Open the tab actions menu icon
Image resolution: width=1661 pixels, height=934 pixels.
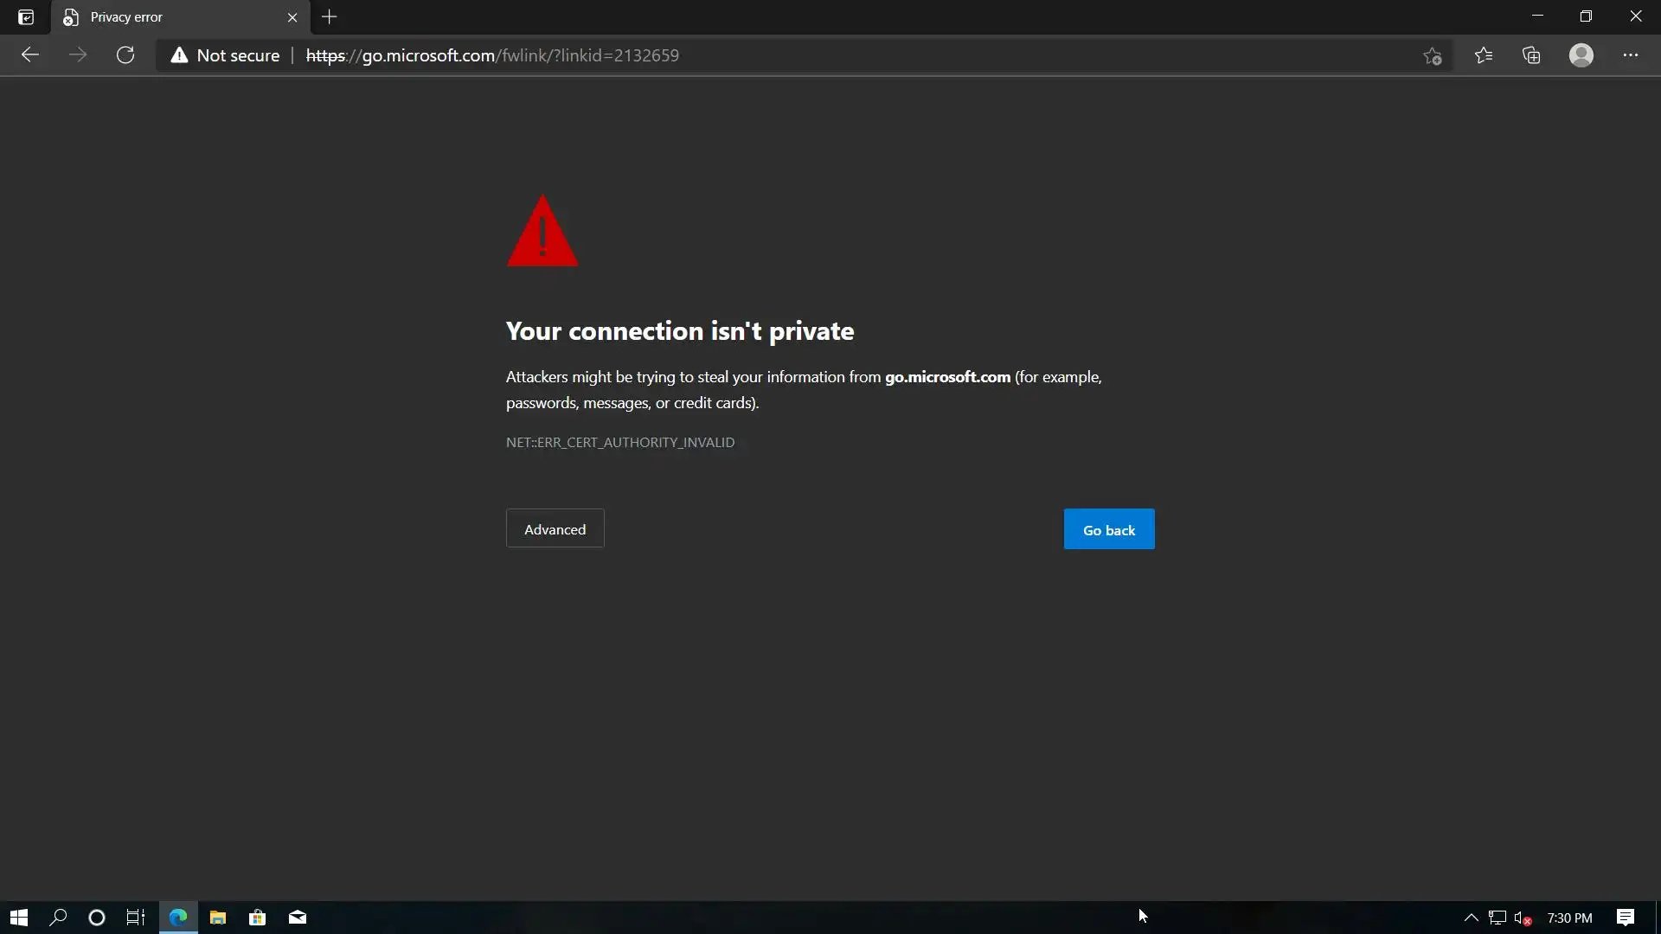point(26,17)
